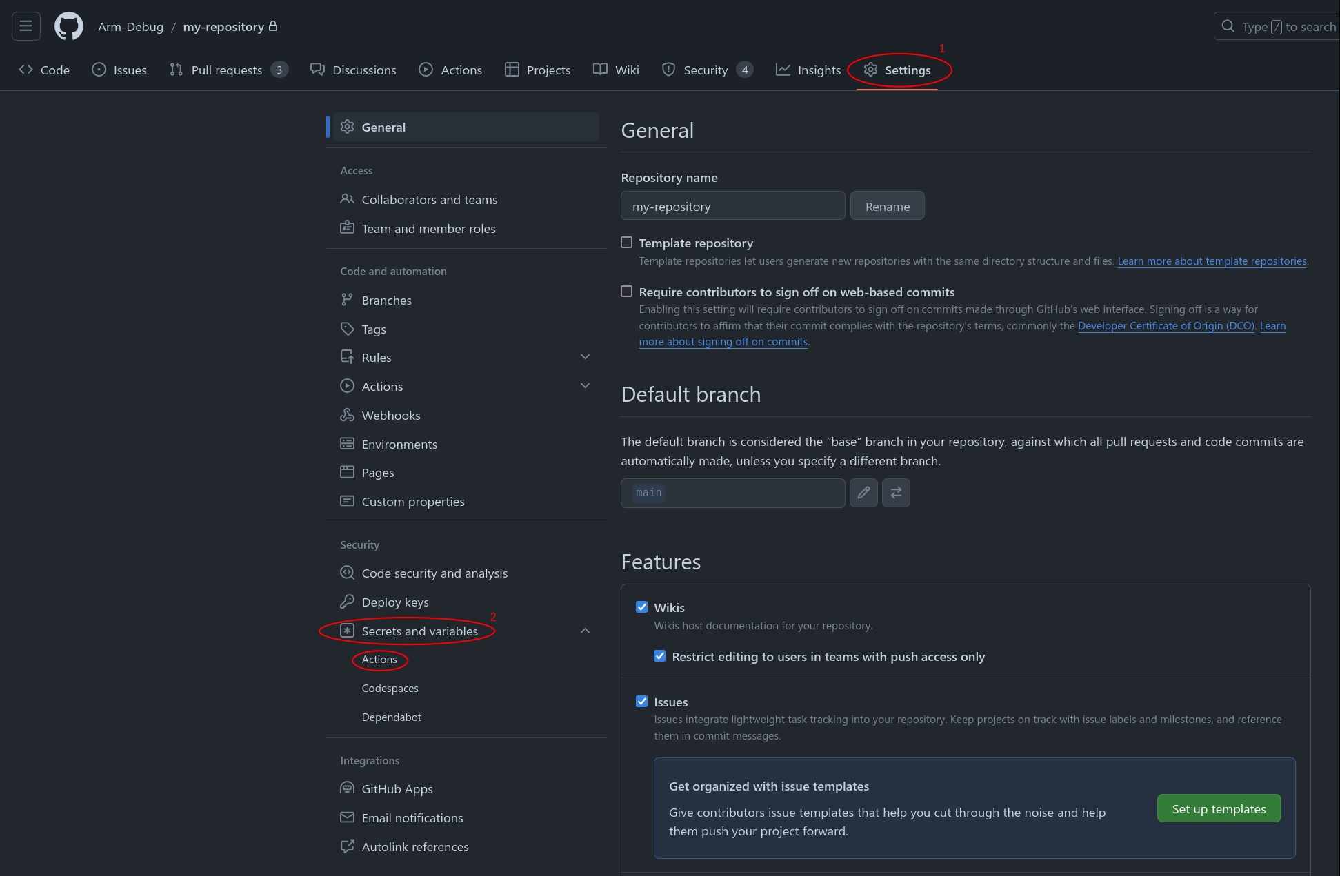1340x876 pixels.
Task: Click the Tags icon in sidebar
Action: click(x=347, y=329)
